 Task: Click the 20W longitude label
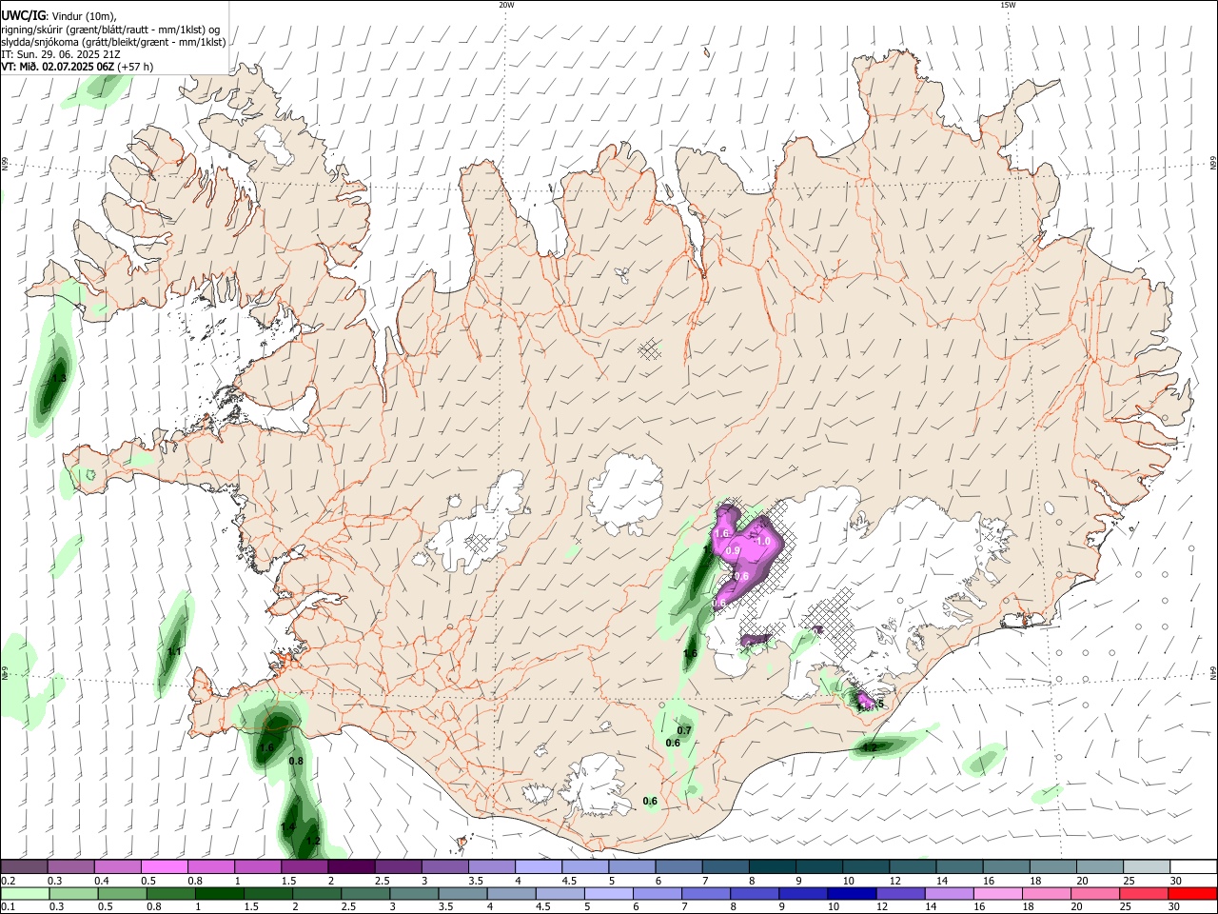click(506, 5)
